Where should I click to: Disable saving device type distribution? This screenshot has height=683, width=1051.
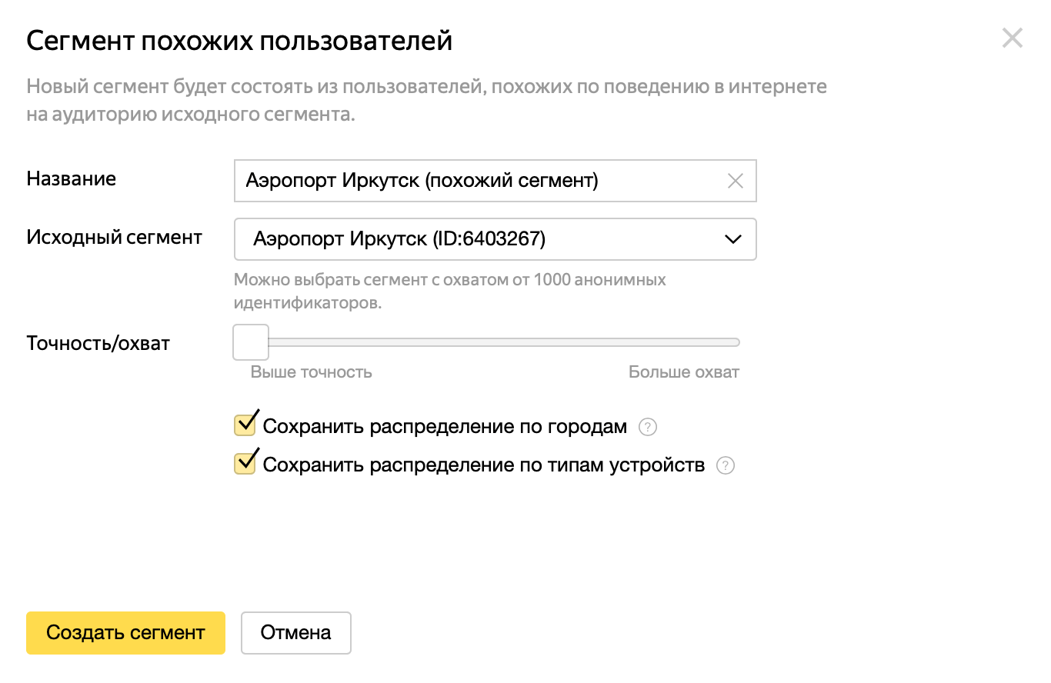[244, 462]
